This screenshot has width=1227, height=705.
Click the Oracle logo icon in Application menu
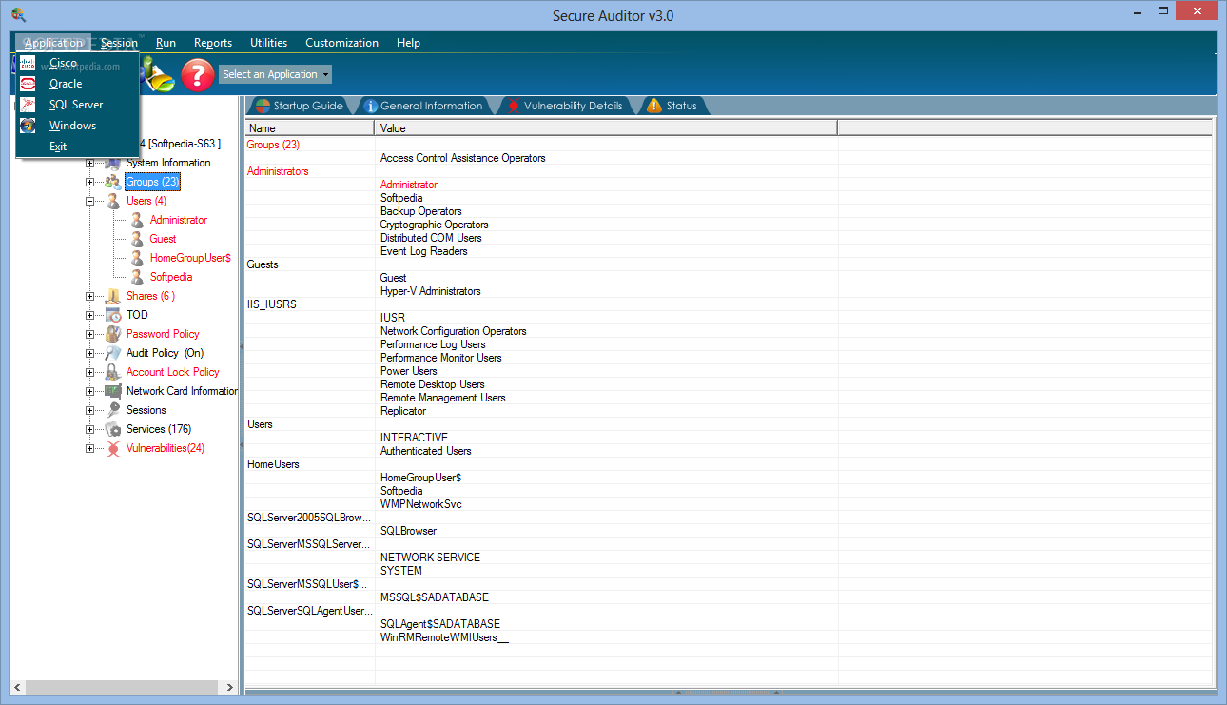28,84
